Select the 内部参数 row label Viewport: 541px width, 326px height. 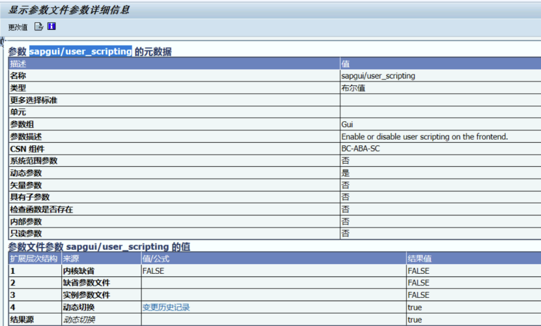click(26, 222)
